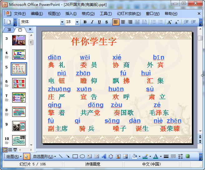The height and width of the screenshot is (170, 205).
Task: Select slide 3 thumbnail
Action: tap(19, 40)
